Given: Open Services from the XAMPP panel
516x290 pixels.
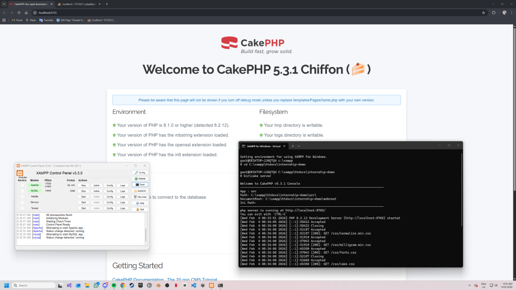Looking at the screenshot, I should (x=140, y=197).
